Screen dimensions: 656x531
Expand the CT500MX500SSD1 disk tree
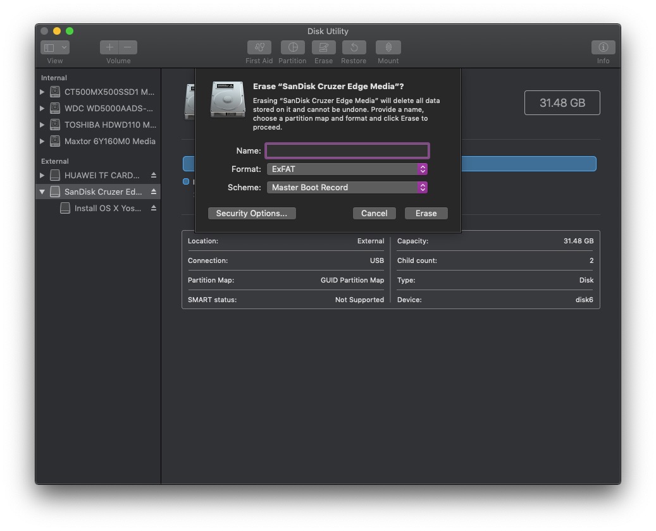pyautogui.click(x=42, y=92)
